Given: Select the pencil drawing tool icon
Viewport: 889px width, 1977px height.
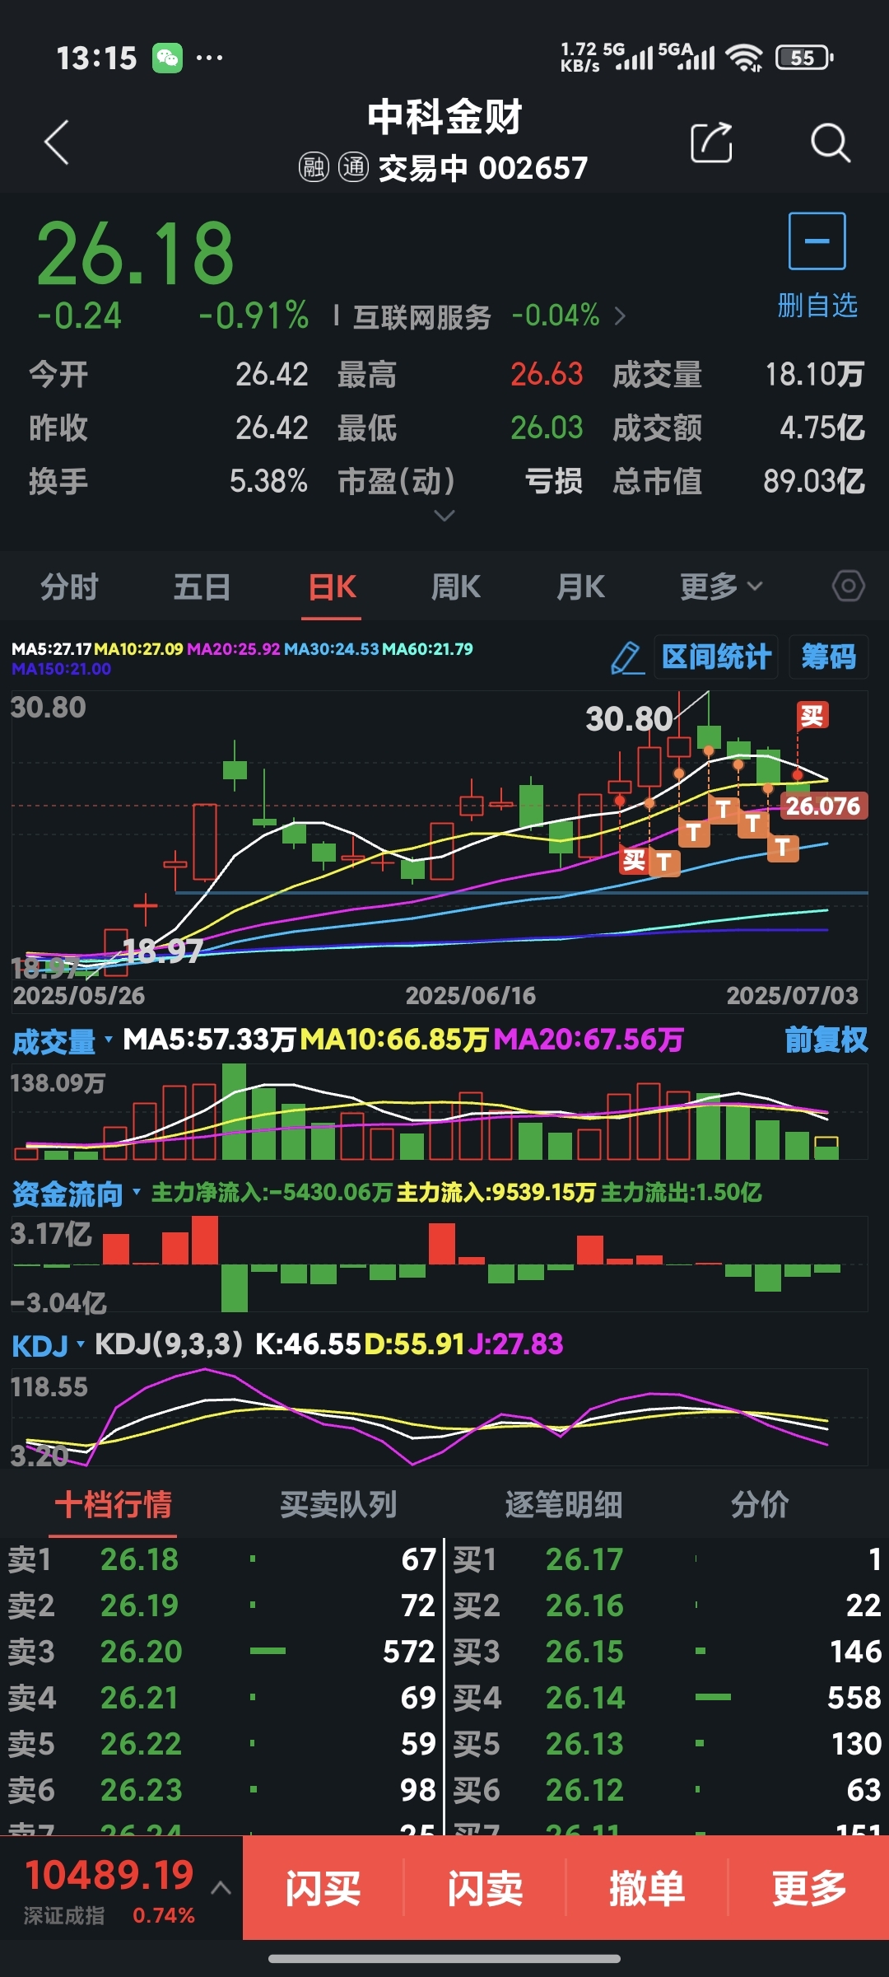Looking at the screenshot, I should [x=627, y=657].
